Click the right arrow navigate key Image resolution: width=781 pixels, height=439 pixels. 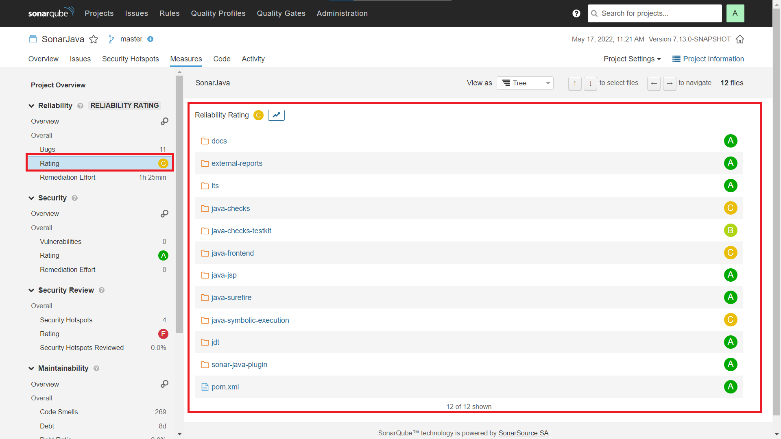pos(670,83)
